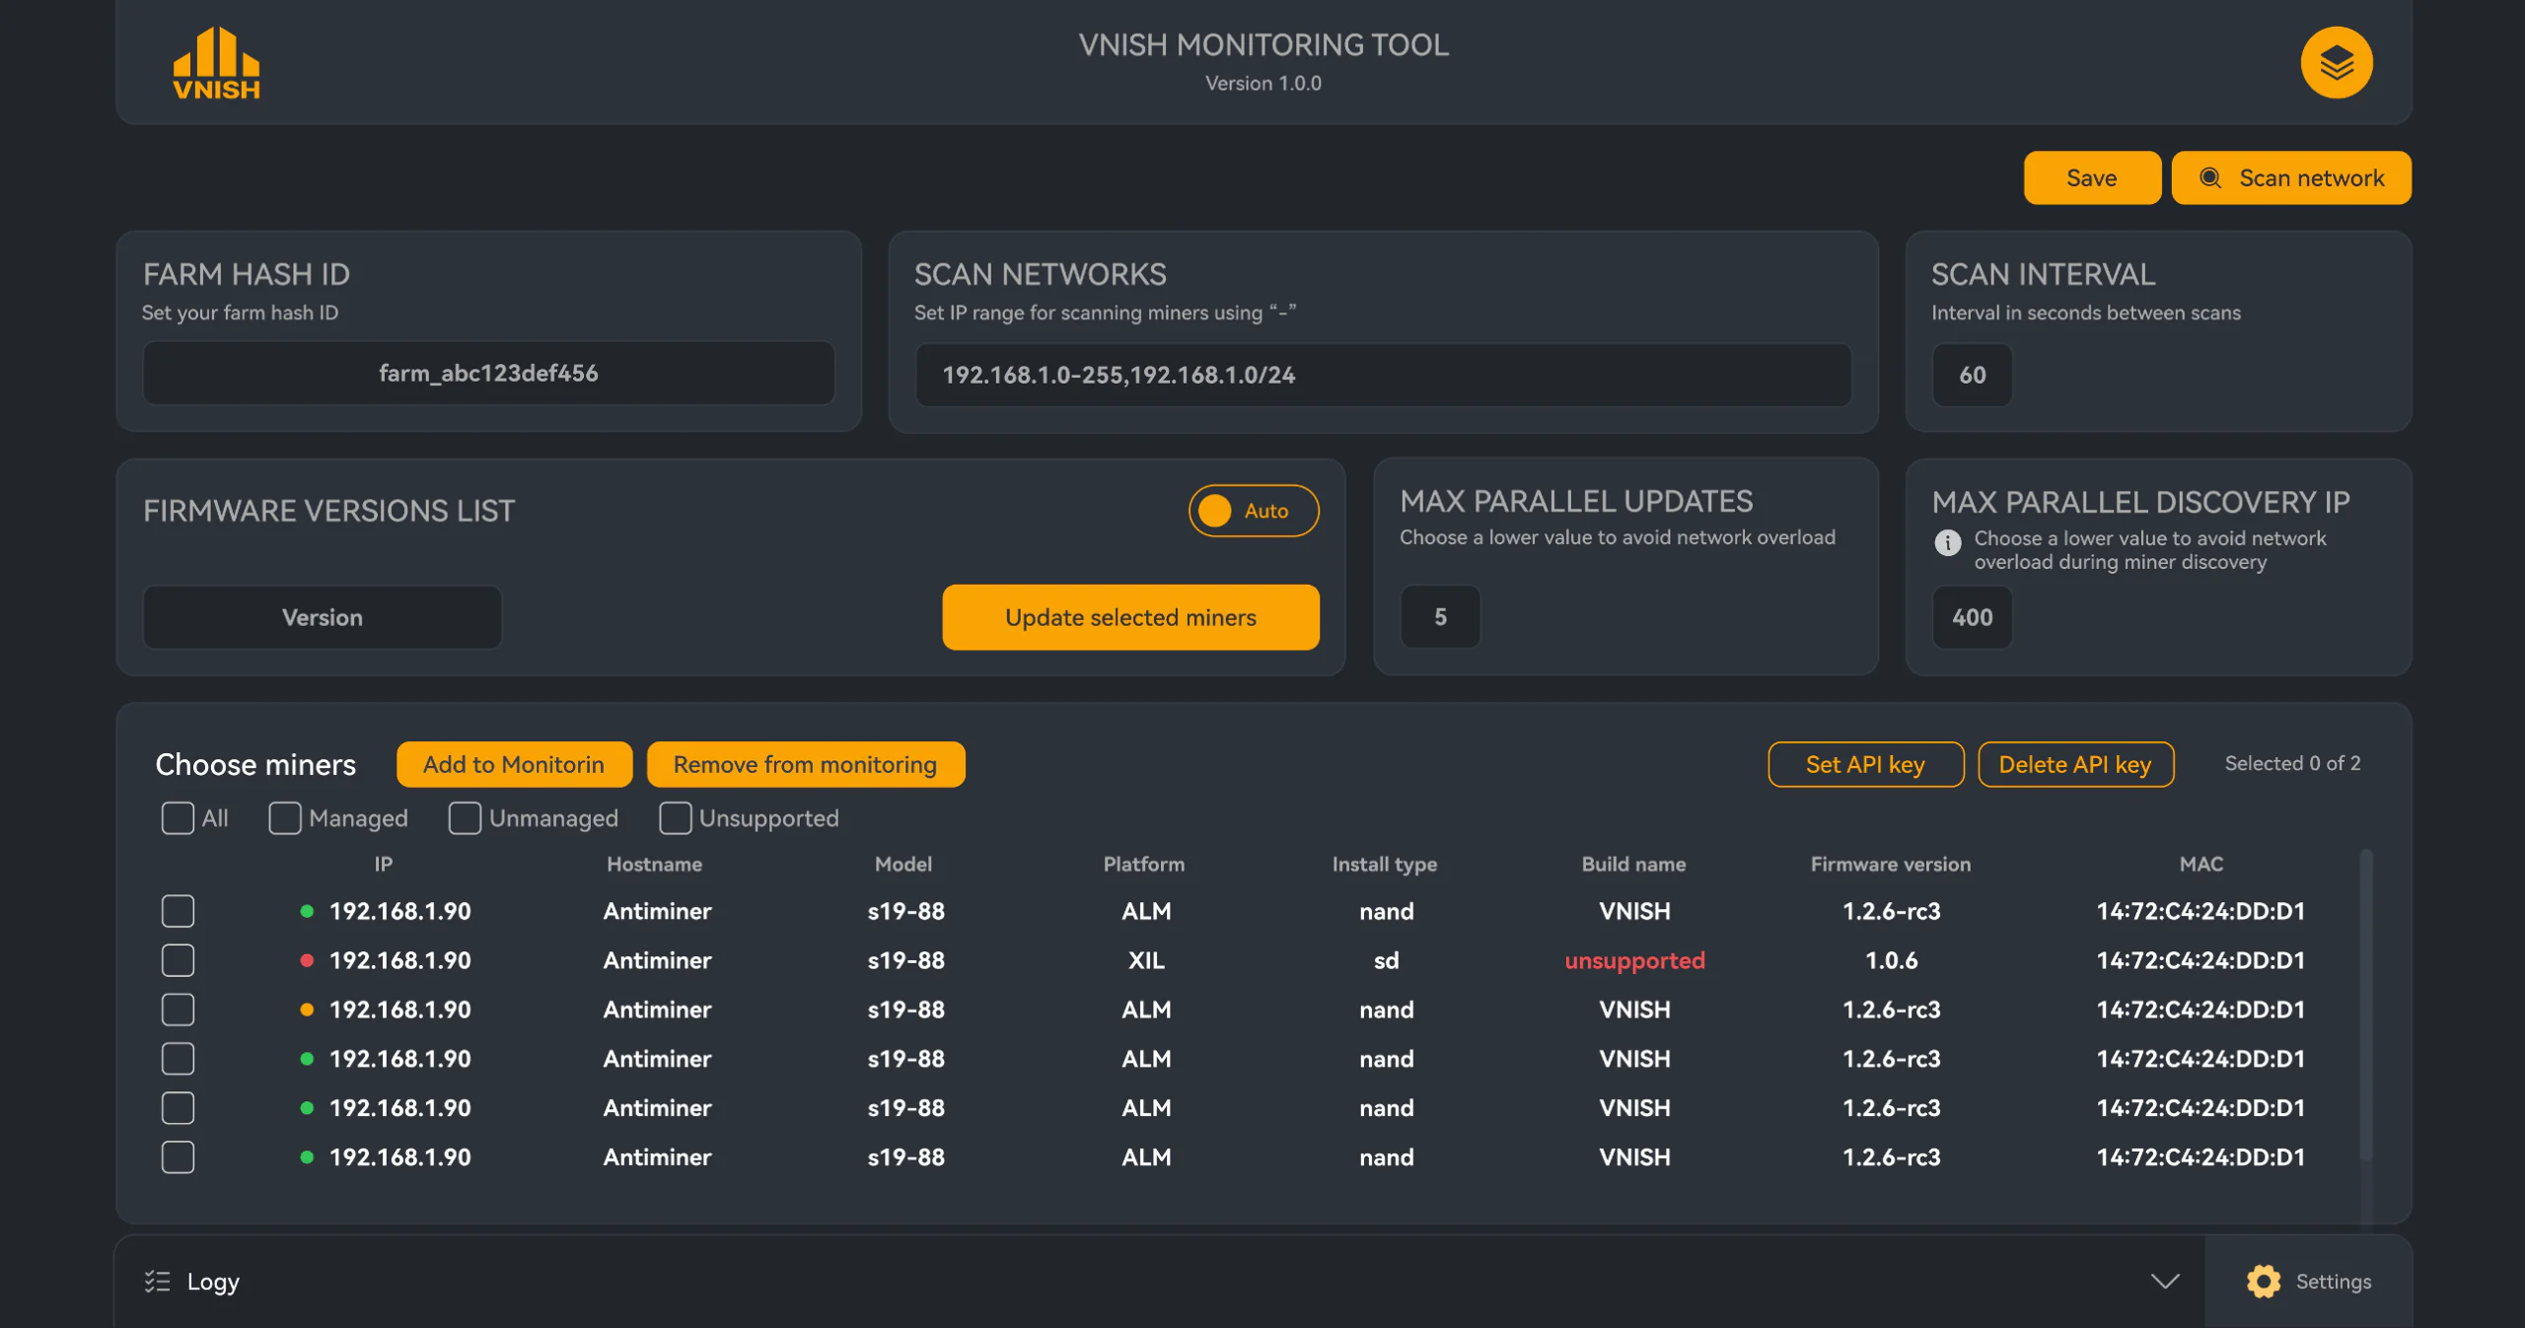Click the 'Hostname' column header
Image resolution: width=2525 pixels, height=1328 pixels.
654,864
